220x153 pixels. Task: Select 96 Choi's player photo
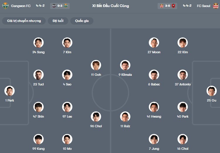point(96,117)
